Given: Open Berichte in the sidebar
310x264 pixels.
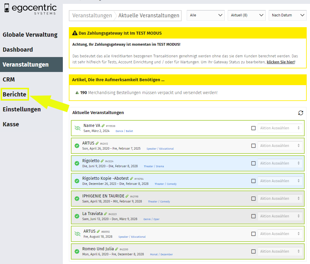Looking at the screenshot, I should (x=14, y=95).
